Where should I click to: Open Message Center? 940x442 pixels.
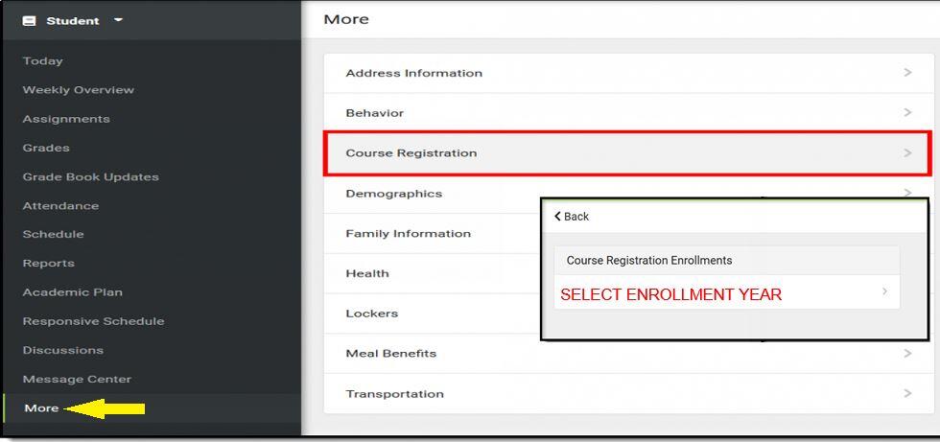click(77, 379)
